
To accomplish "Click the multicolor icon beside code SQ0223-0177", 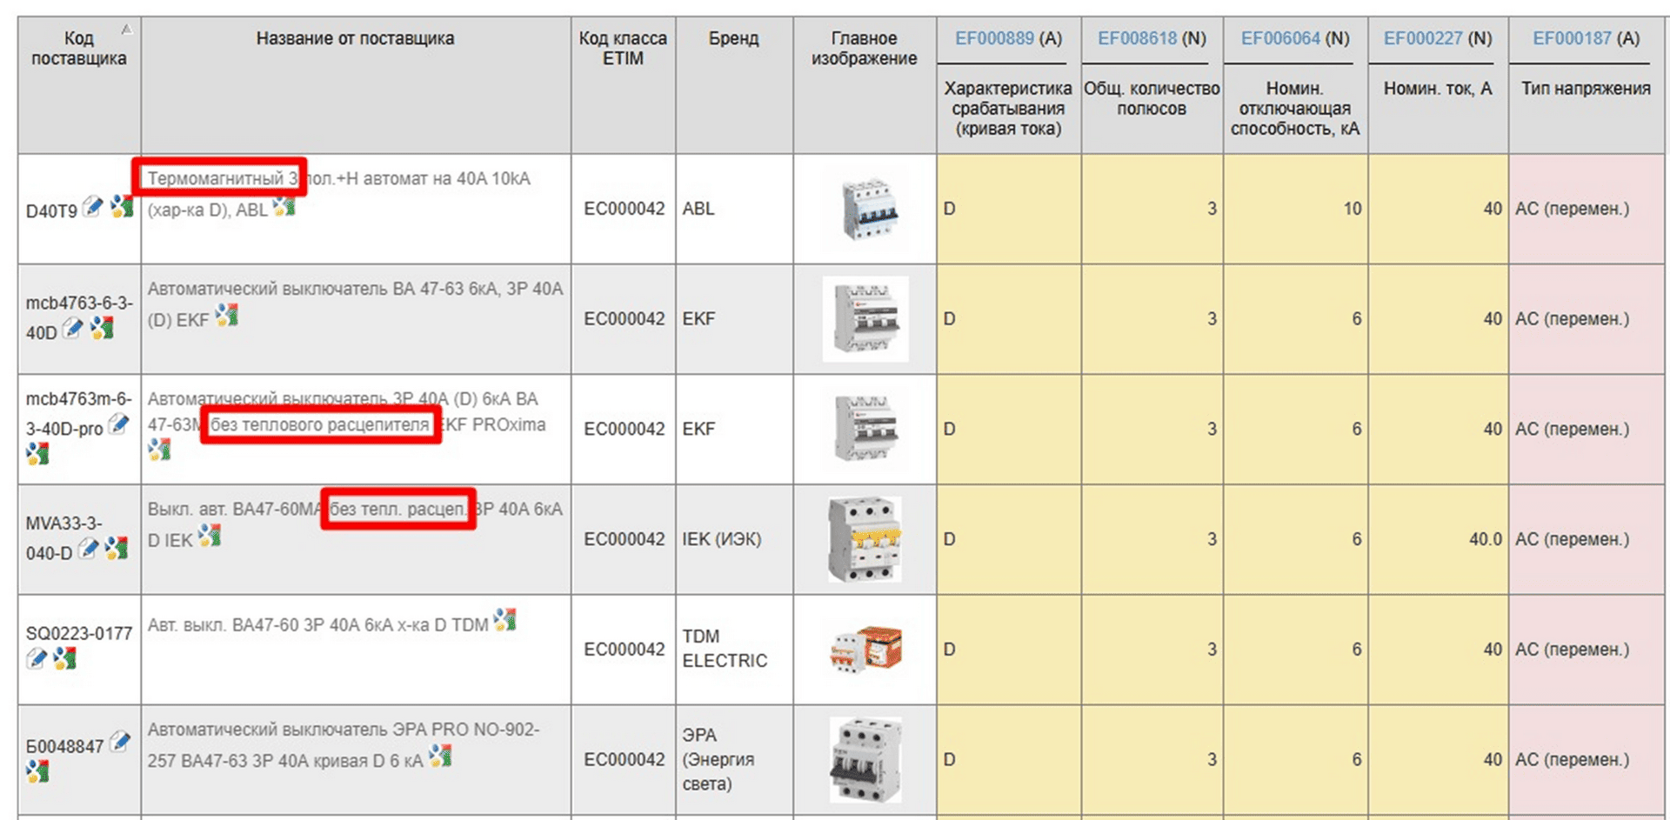I will [65, 659].
